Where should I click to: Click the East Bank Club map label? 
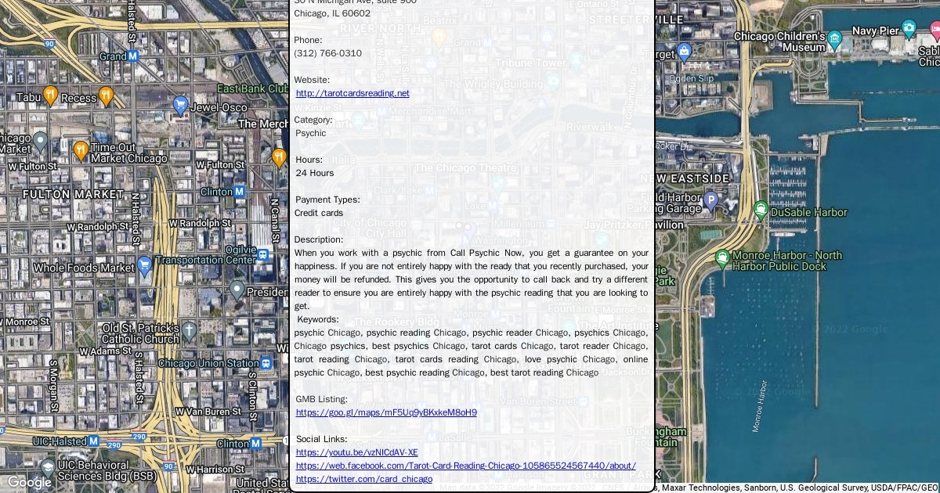(253, 88)
